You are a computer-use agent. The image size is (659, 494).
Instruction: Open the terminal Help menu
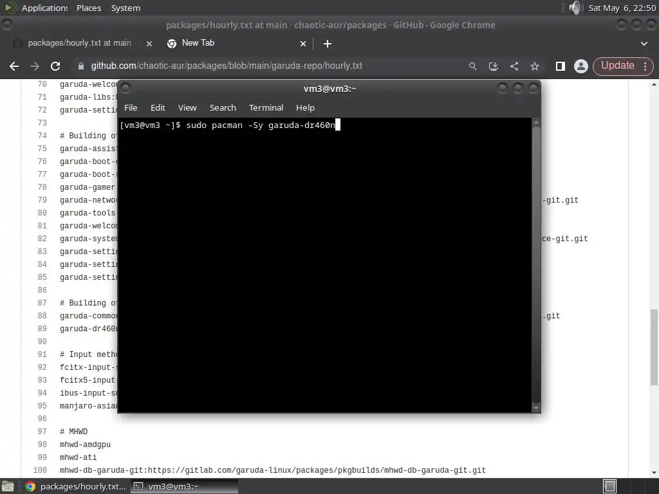(305, 108)
